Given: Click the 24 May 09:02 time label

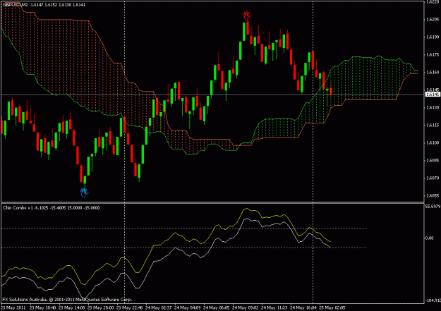Looking at the screenshot, I should [x=246, y=307].
